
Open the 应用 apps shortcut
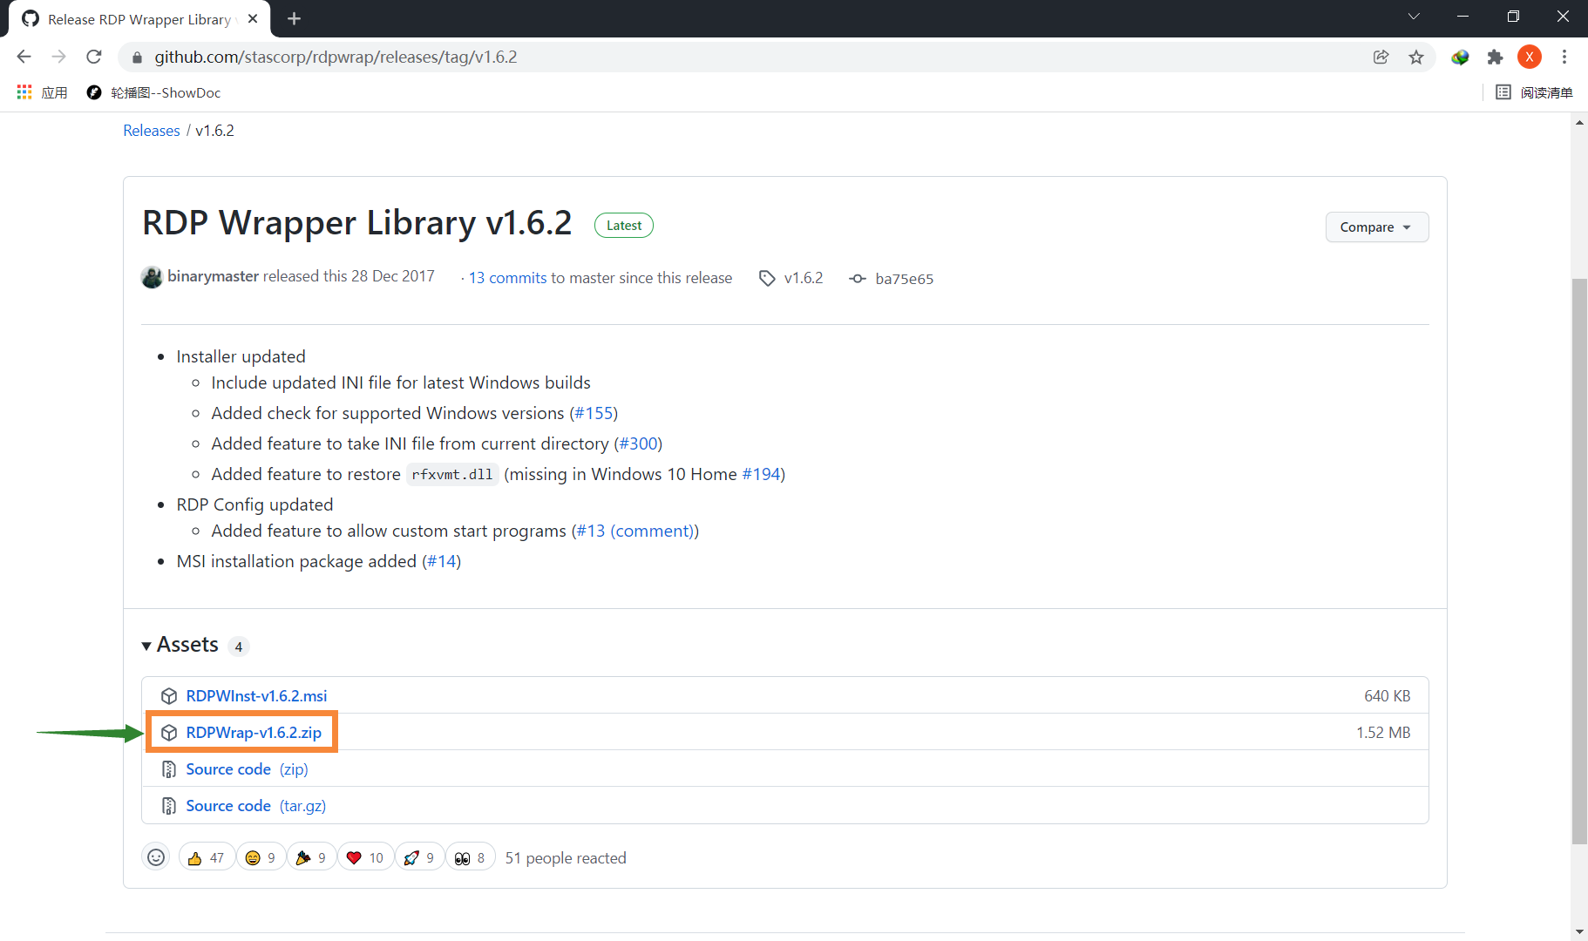[x=42, y=92]
